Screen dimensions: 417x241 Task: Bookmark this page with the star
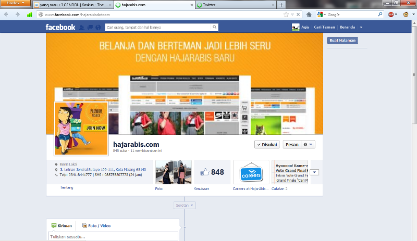pos(286,15)
